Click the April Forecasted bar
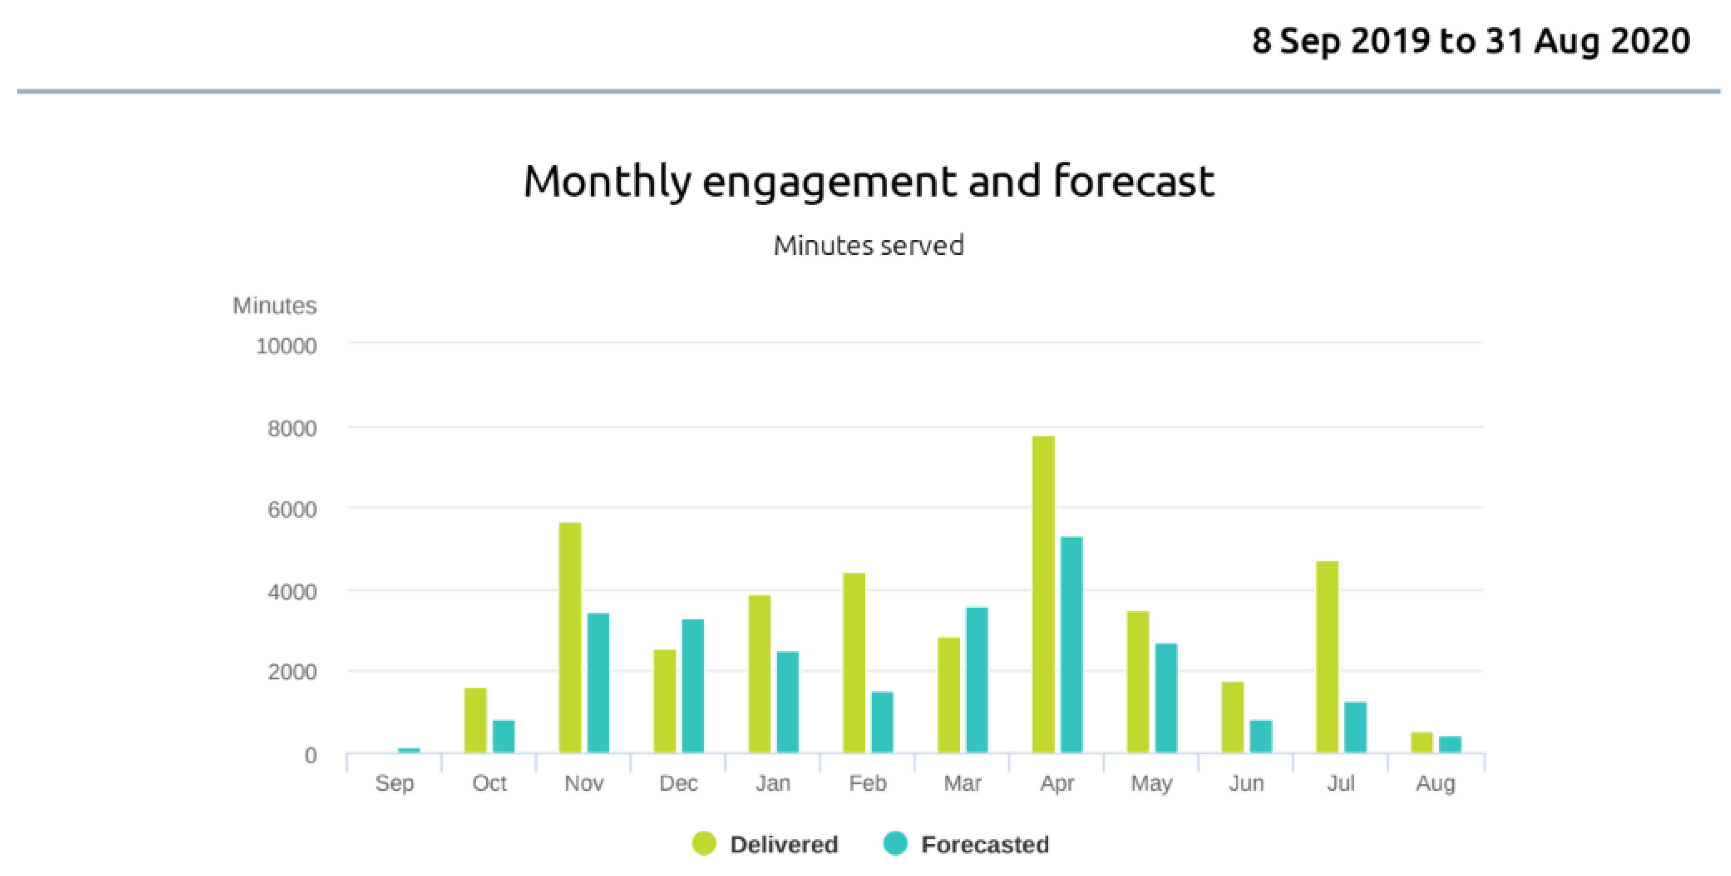 [1071, 645]
